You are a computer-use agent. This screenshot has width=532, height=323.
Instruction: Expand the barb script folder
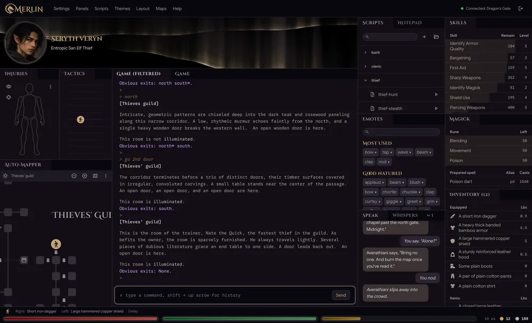(365, 52)
